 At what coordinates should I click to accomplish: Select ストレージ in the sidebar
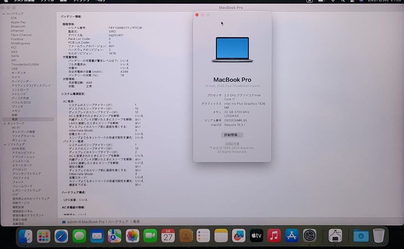pos(19,94)
